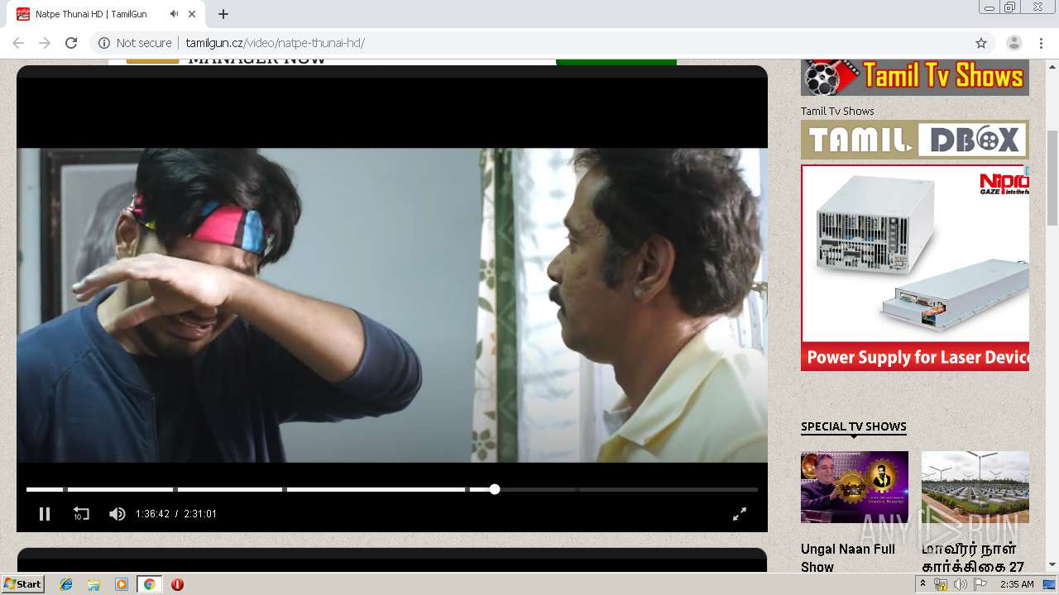Open the Chrome three-dot menu
1059x595 pixels.
pos(1041,43)
